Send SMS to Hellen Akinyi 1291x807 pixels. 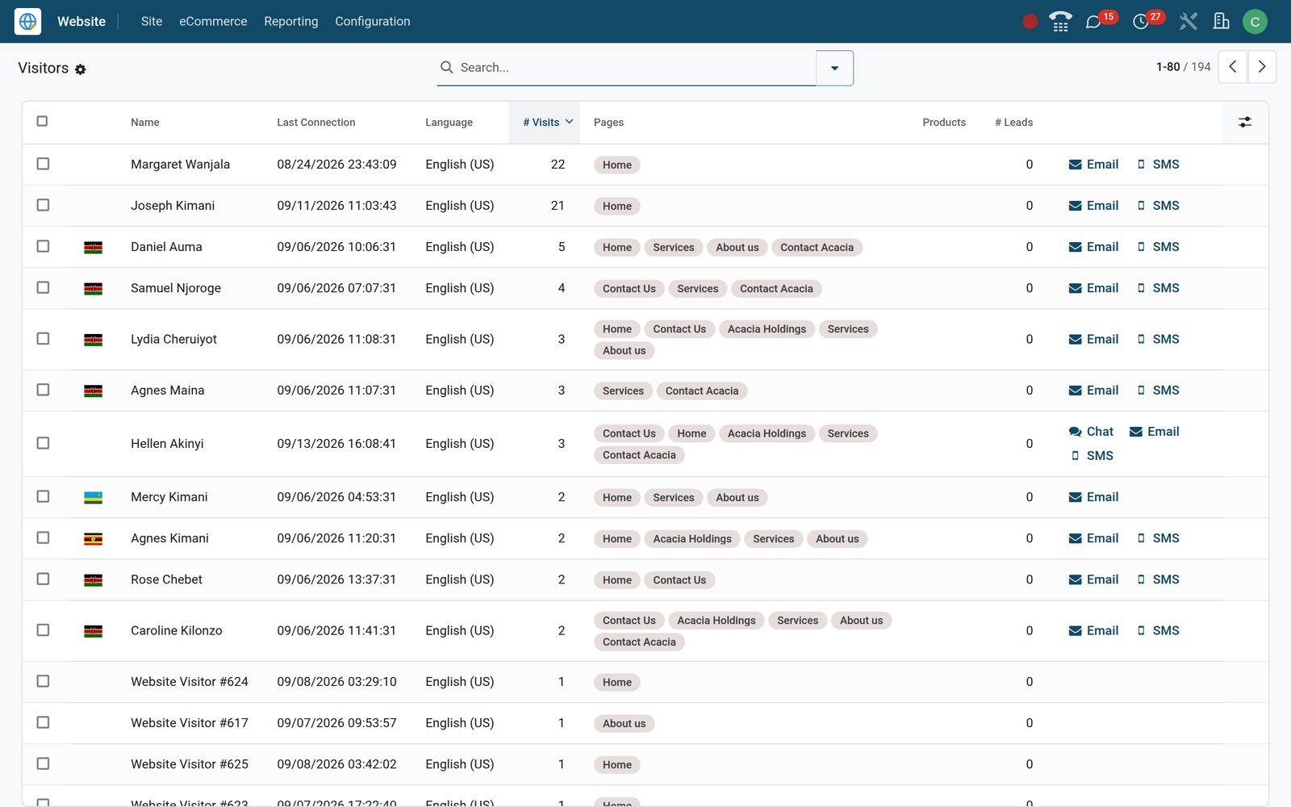(1092, 456)
